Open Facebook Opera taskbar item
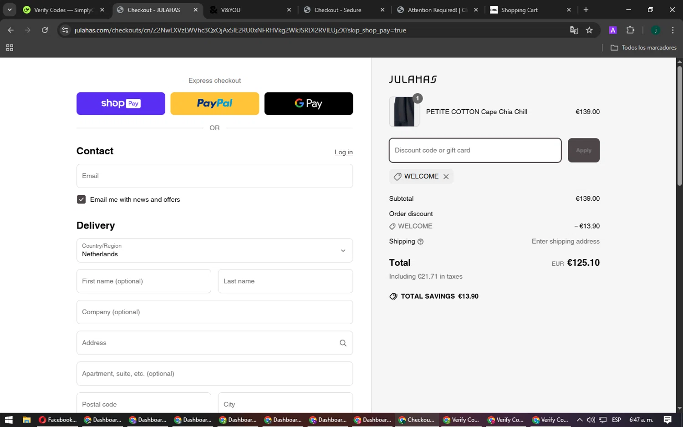This screenshot has height=427, width=683. [58, 420]
